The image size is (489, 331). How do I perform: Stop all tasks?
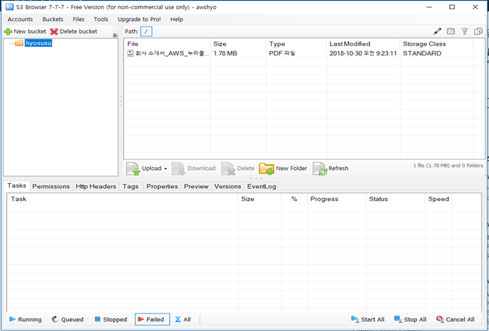tap(410, 319)
